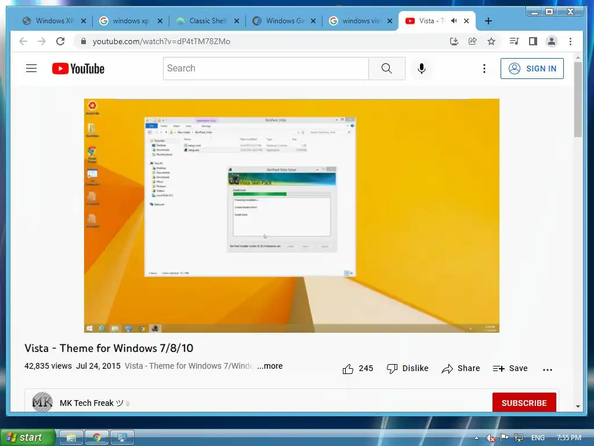594x446 pixels.
Task: Close the Vista YouTube tab
Action: click(466, 21)
